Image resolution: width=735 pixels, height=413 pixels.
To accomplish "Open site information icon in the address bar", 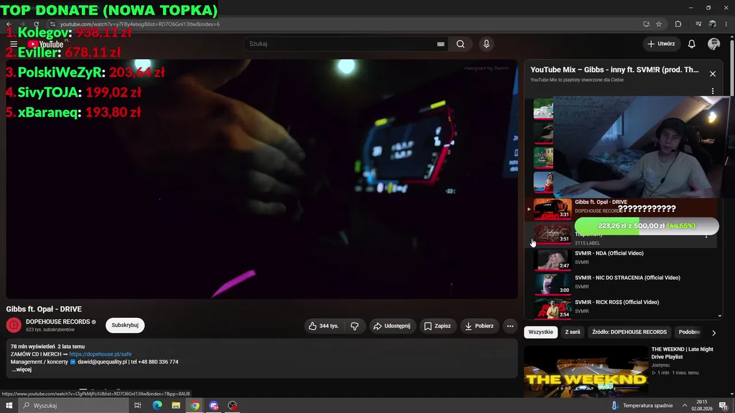I will [52, 24].
